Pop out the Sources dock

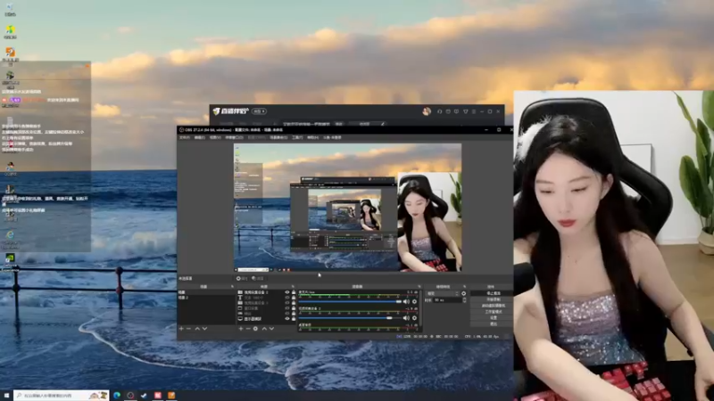293,286
